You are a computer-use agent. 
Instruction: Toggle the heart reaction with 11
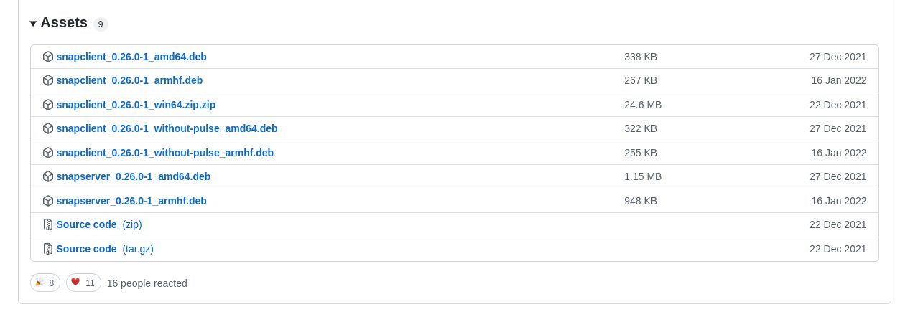point(83,283)
